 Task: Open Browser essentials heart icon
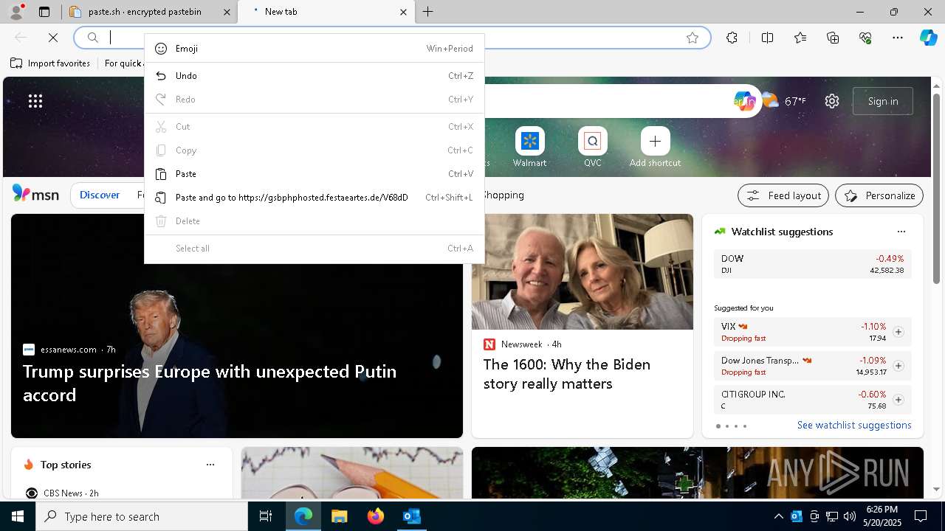pos(865,38)
